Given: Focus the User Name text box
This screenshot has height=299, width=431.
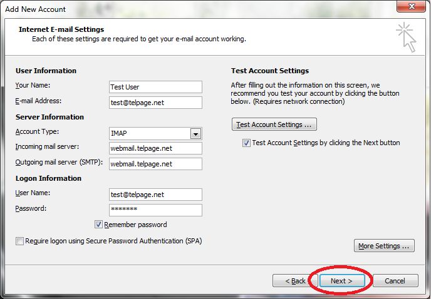Looking at the screenshot, I should 155,195.
